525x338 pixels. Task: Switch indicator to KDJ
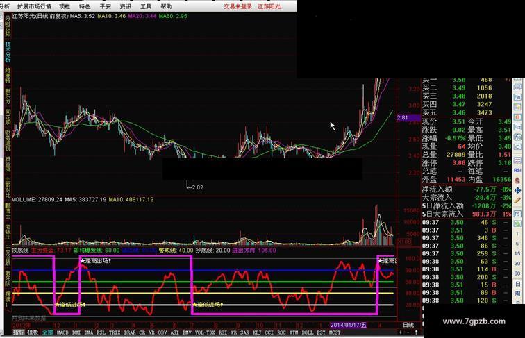[x=257, y=332]
